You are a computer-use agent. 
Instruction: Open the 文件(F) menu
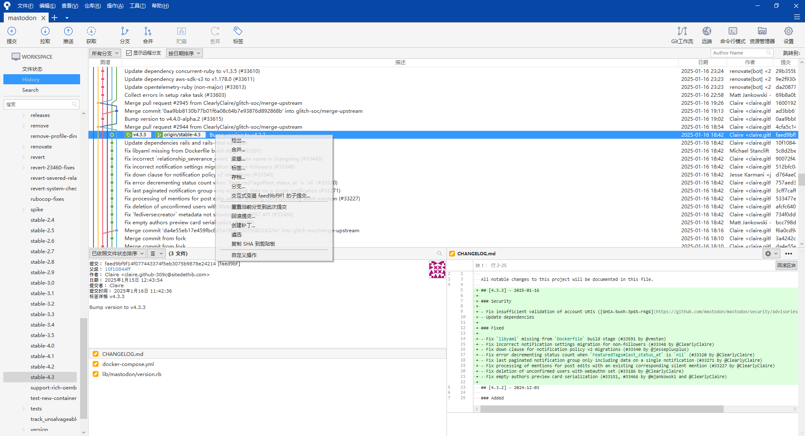25,6
